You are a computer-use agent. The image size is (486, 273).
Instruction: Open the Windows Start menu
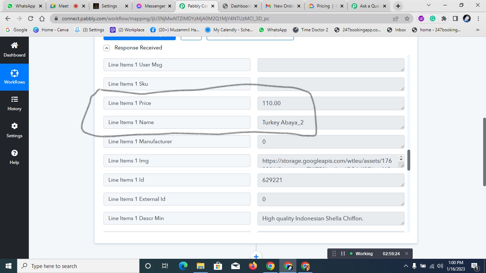9,266
